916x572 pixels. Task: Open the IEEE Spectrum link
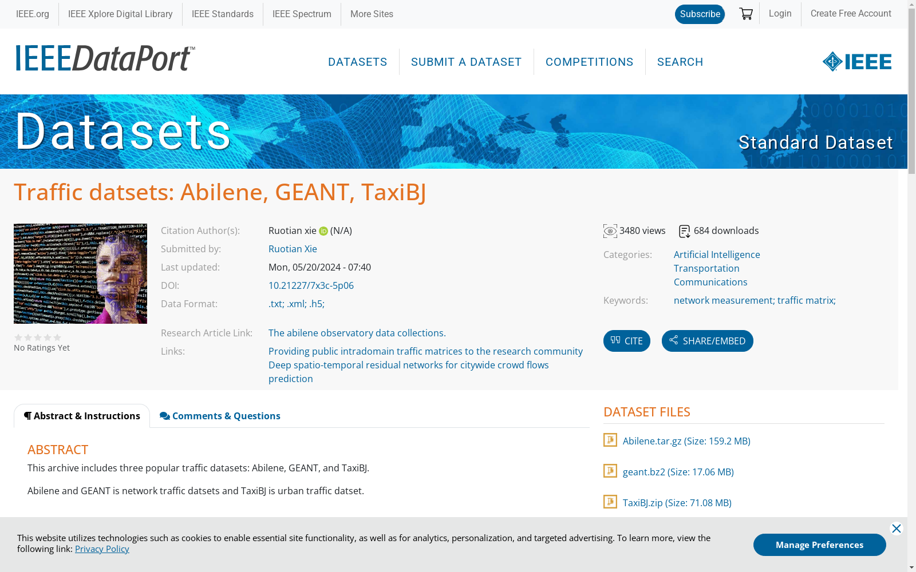(302, 14)
